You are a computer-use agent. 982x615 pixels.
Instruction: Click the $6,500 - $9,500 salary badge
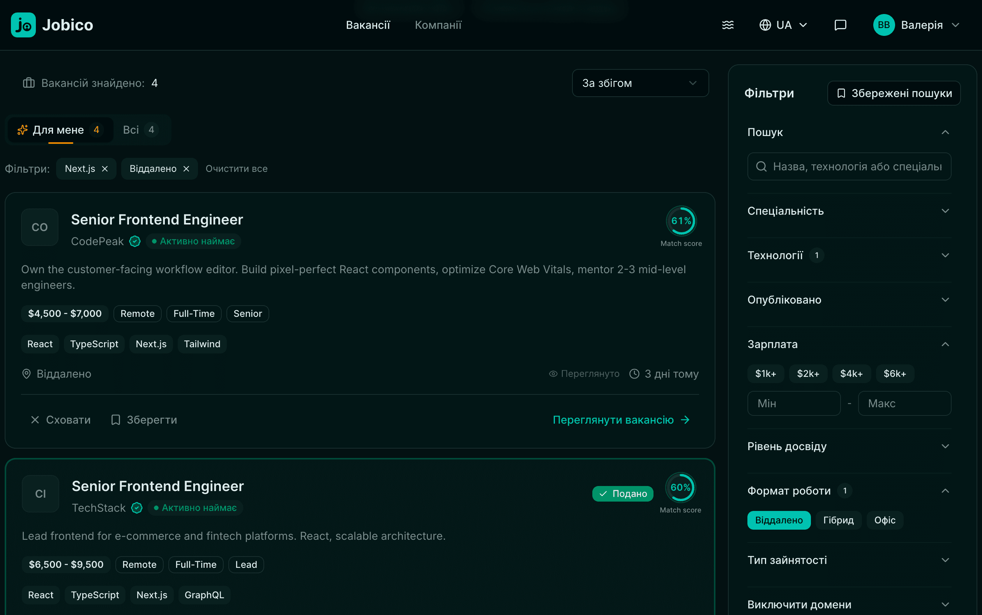point(66,565)
